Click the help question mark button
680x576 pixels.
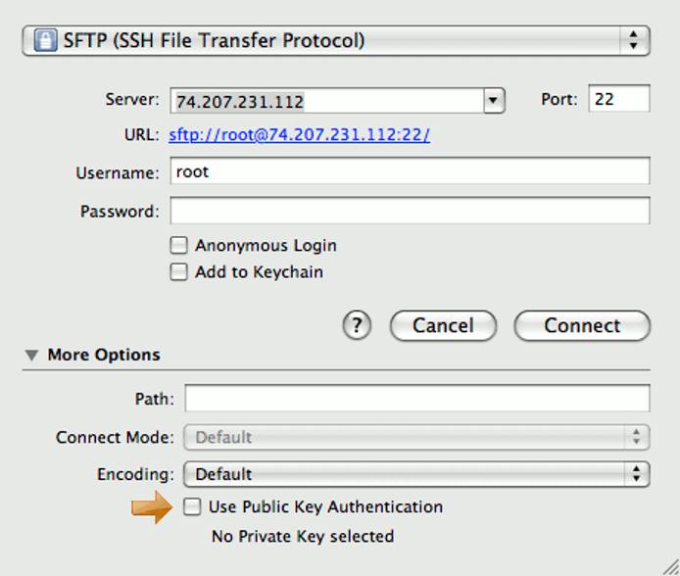[358, 326]
